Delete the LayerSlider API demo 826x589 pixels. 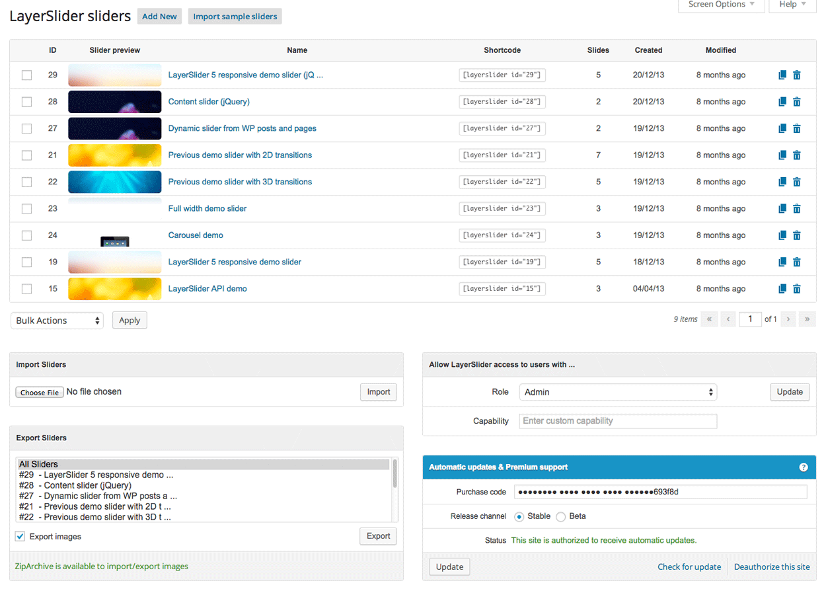tap(797, 289)
